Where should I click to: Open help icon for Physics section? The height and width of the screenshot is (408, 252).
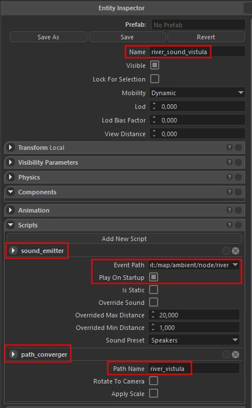coord(229,177)
